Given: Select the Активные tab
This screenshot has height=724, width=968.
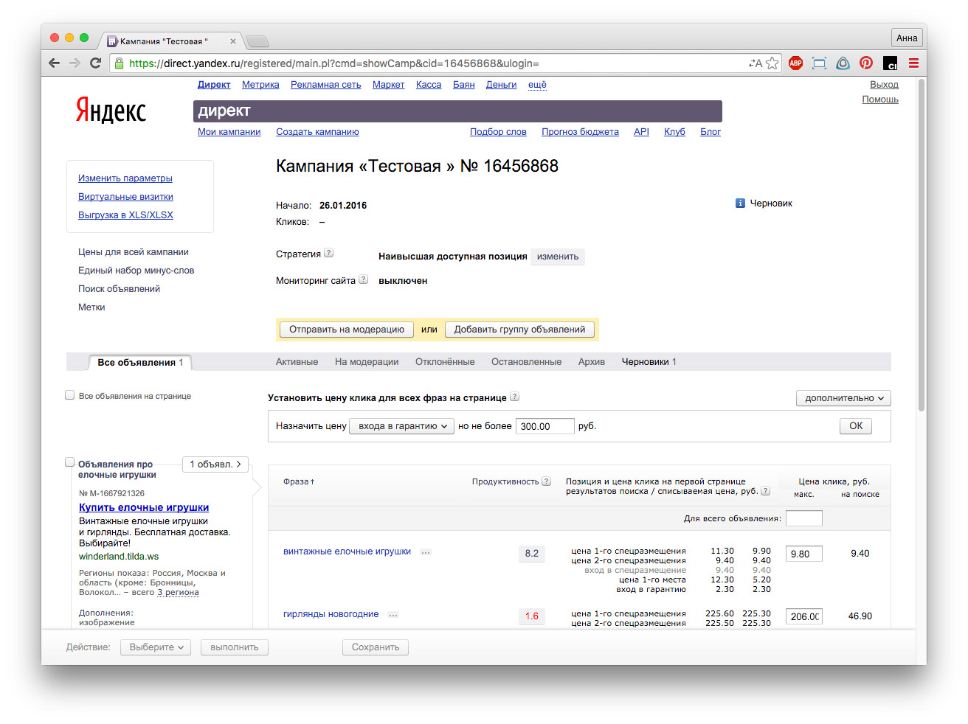Looking at the screenshot, I should [297, 362].
